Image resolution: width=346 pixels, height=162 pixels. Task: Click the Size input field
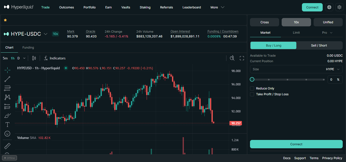pos(296,69)
